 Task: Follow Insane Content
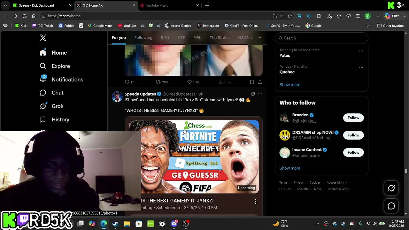[353, 152]
